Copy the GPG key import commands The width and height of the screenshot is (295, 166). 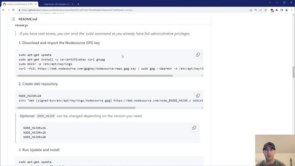[198, 55]
